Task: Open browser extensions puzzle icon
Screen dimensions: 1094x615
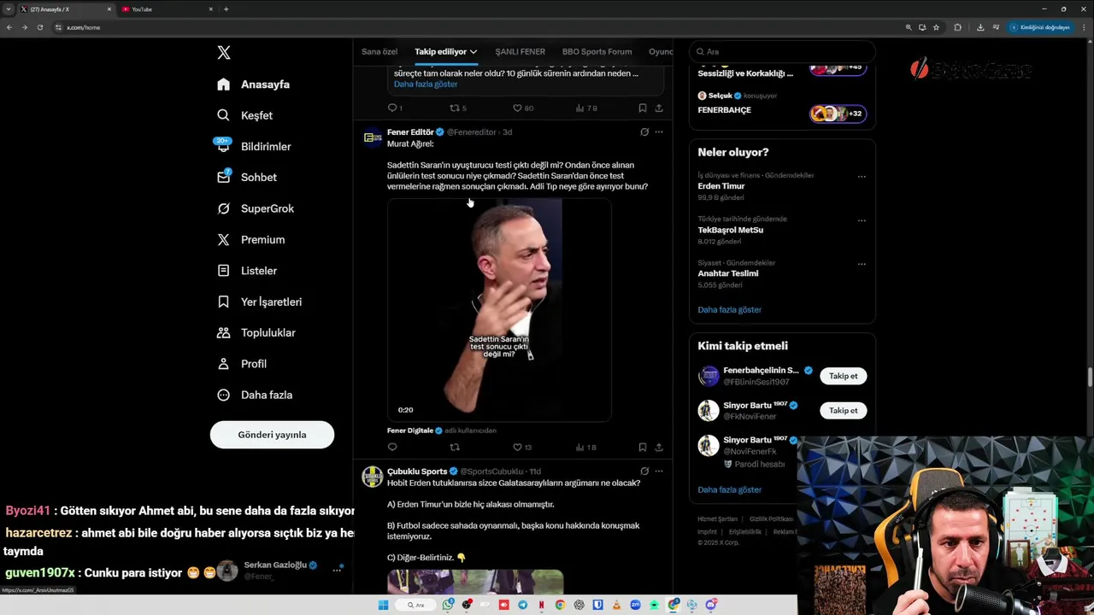Action: (957, 27)
